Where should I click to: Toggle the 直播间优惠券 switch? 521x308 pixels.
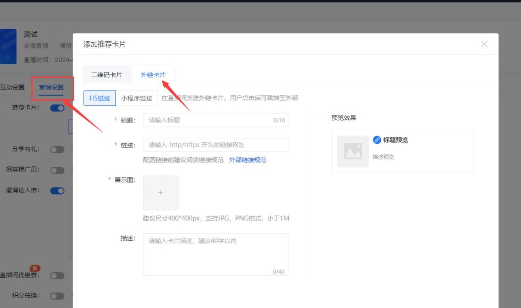click(x=57, y=276)
